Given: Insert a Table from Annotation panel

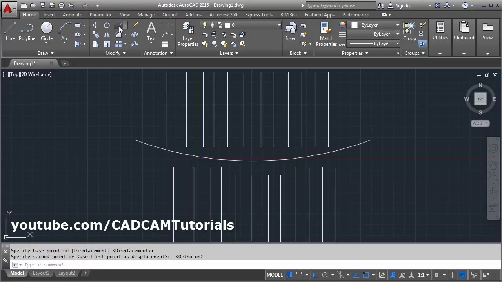Looking at the screenshot, I should click(165, 44).
